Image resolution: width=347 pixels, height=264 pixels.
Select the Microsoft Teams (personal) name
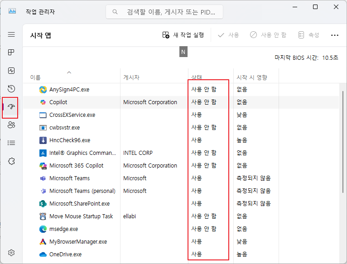82,191
